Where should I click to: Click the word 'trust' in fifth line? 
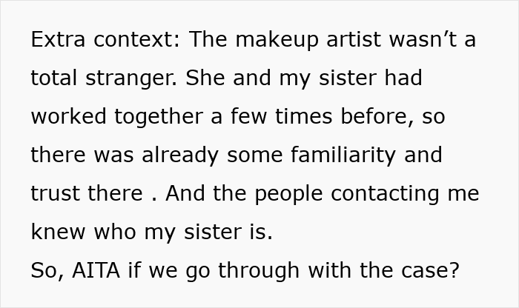point(55,193)
